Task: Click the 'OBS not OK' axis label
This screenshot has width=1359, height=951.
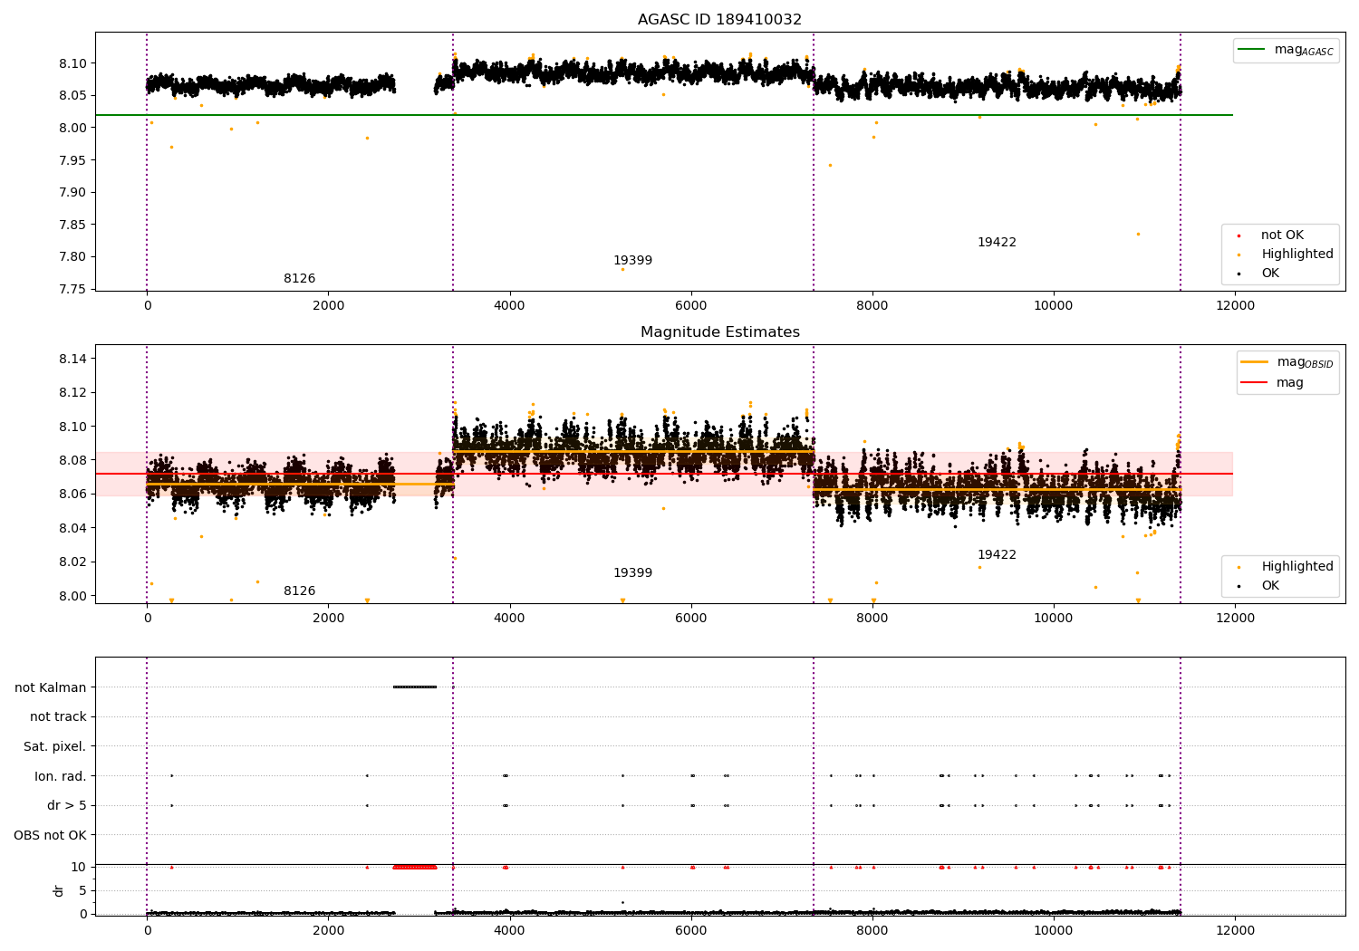Action: 51,836
